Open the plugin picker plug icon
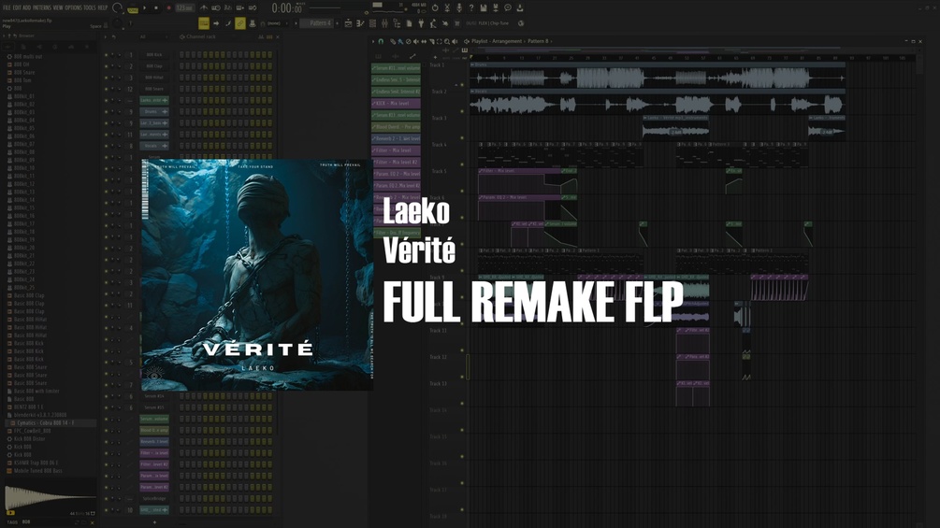Image resolution: width=940 pixels, height=528 pixels. [421, 23]
